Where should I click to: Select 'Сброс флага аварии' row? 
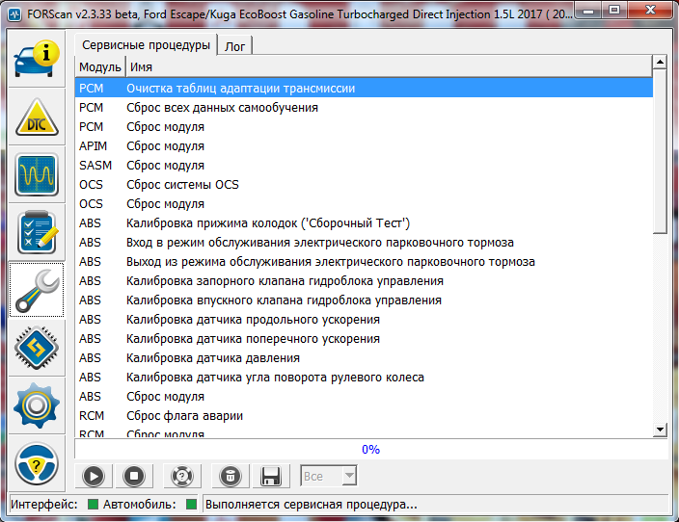coord(364,416)
